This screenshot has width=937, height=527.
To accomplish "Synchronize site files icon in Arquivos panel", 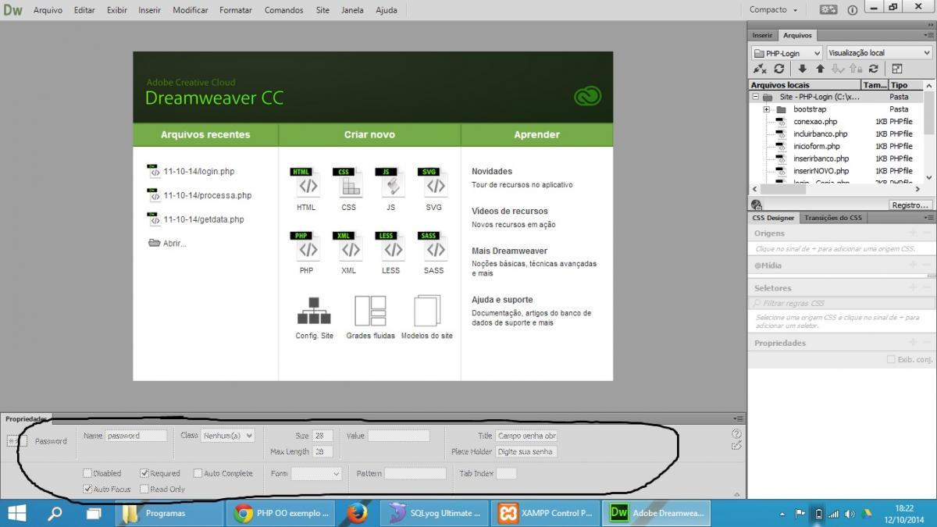I will click(x=873, y=69).
